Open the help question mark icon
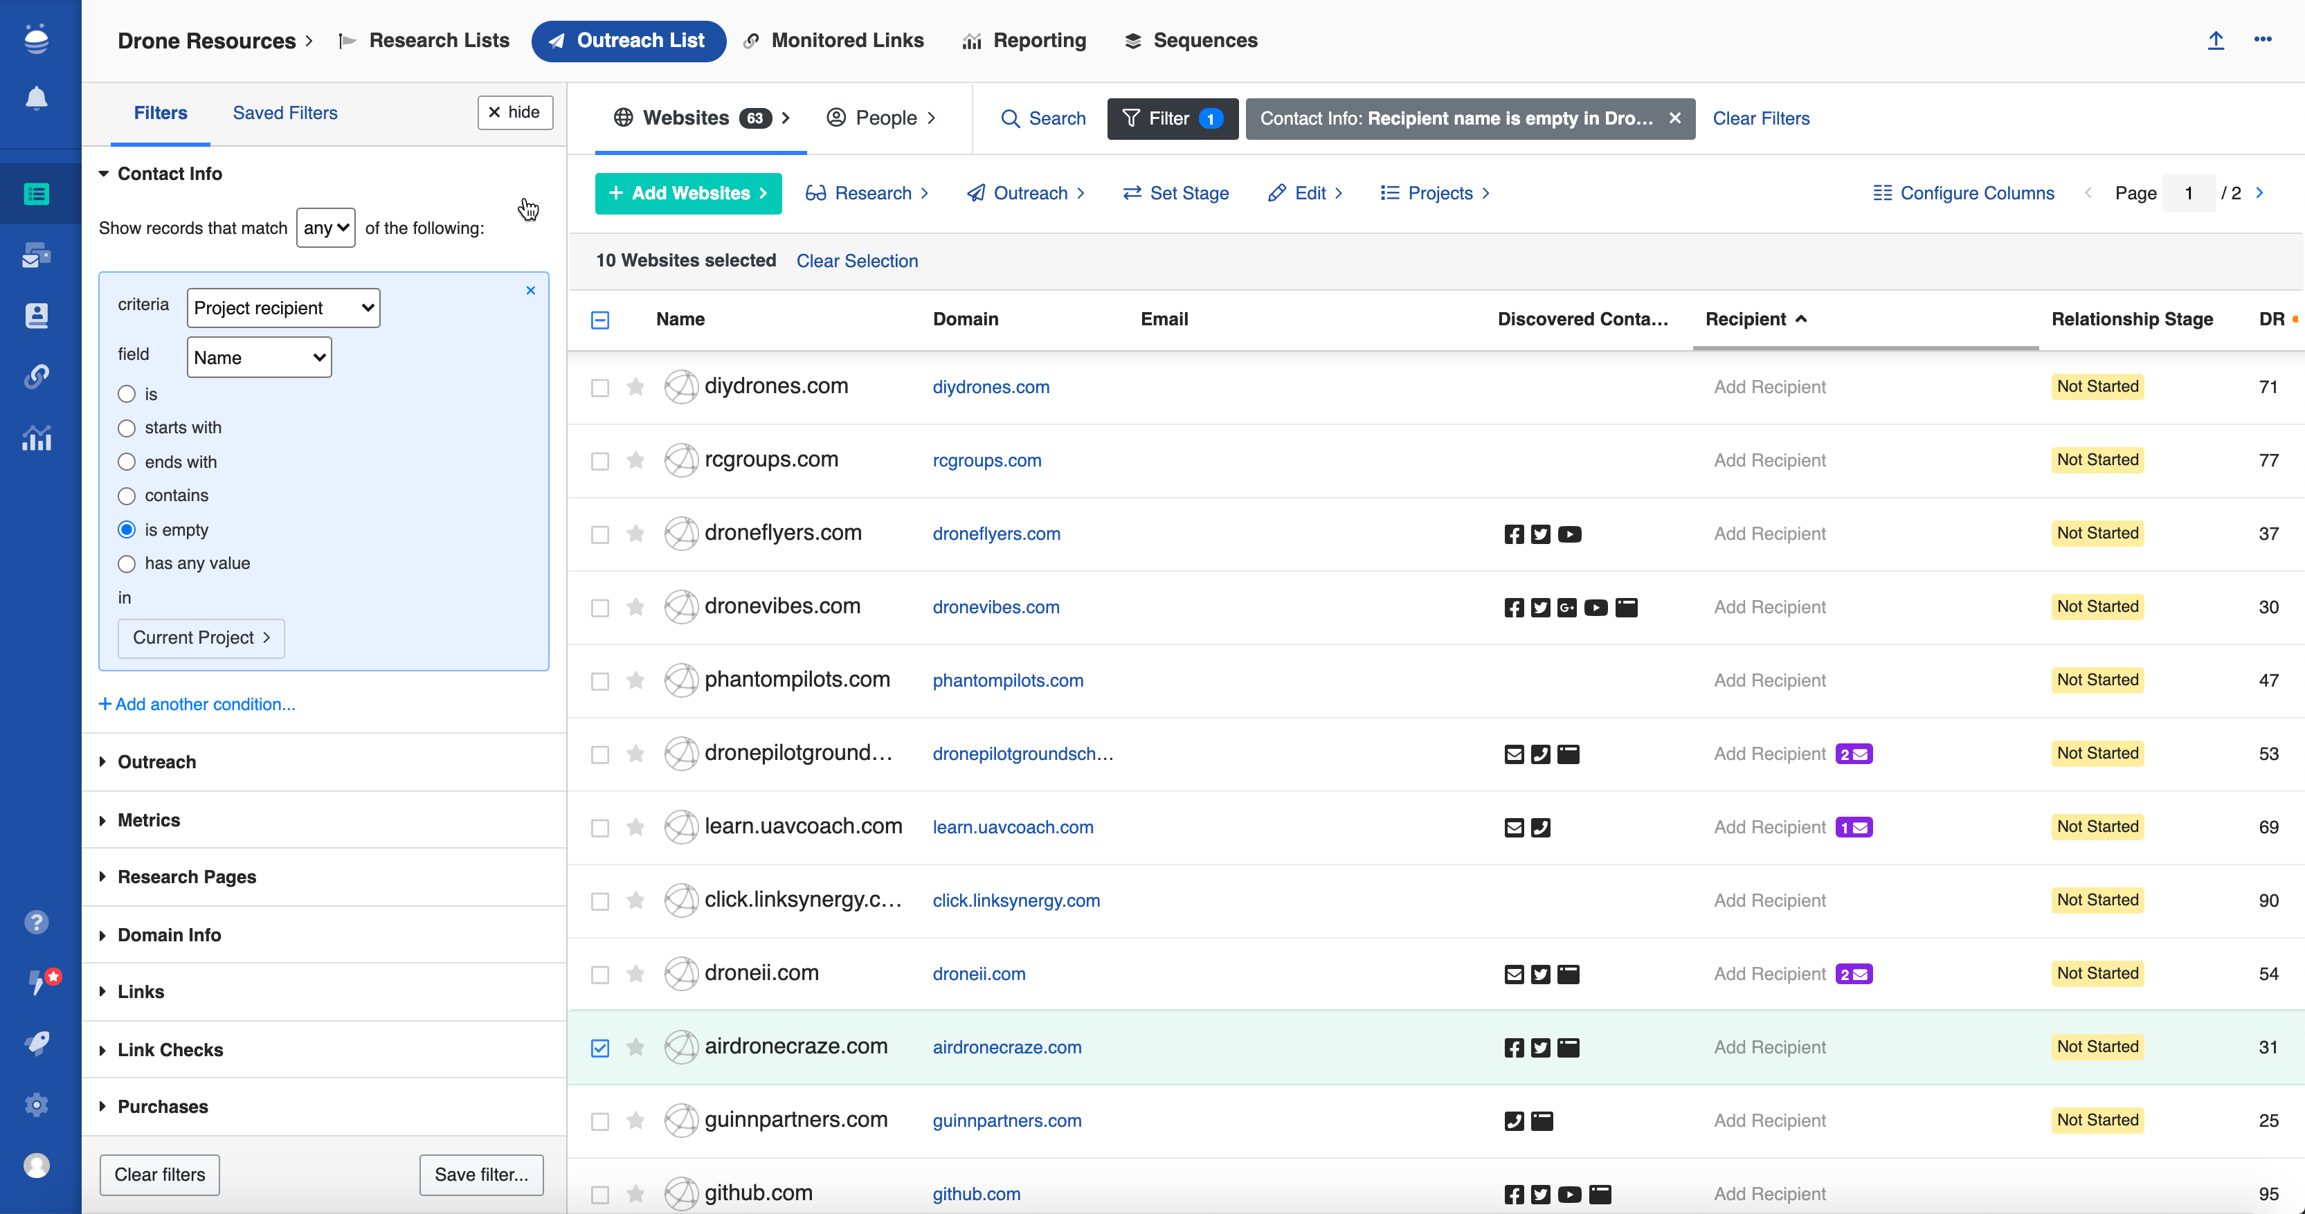2305x1214 pixels. (x=36, y=923)
